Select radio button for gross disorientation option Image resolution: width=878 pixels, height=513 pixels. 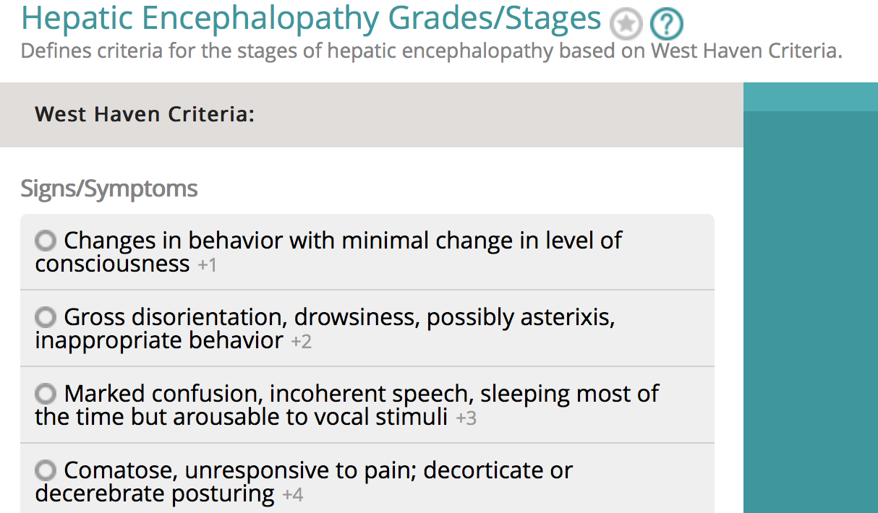[x=46, y=316]
